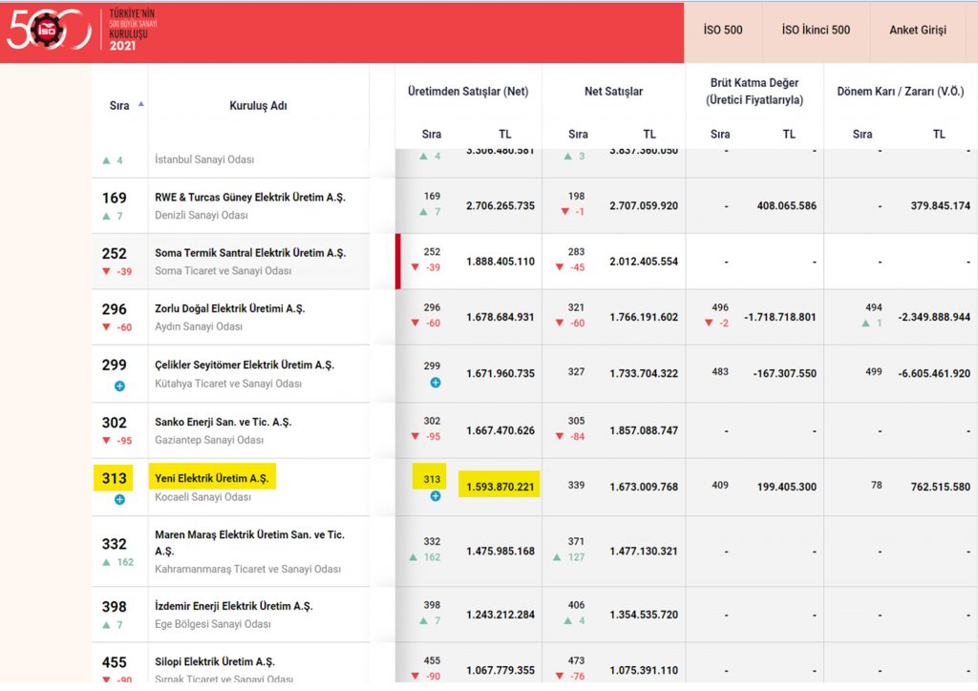Sort by TL under Net Satışlar

[x=649, y=135]
